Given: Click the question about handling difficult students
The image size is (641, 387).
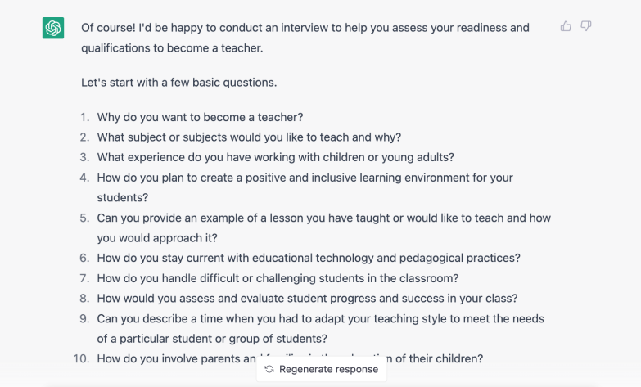Looking at the screenshot, I should [278, 278].
